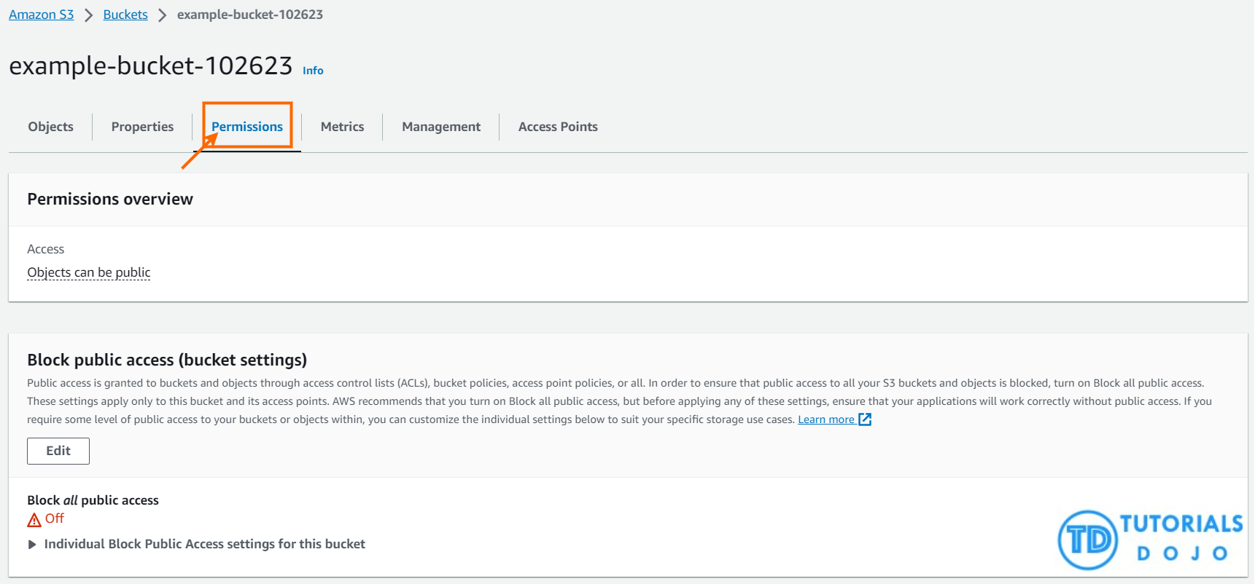Image resolution: width=1255 pixels, height=584 pixels.
Task: Switch to the Metrics tab
Action: click(342, 127)
